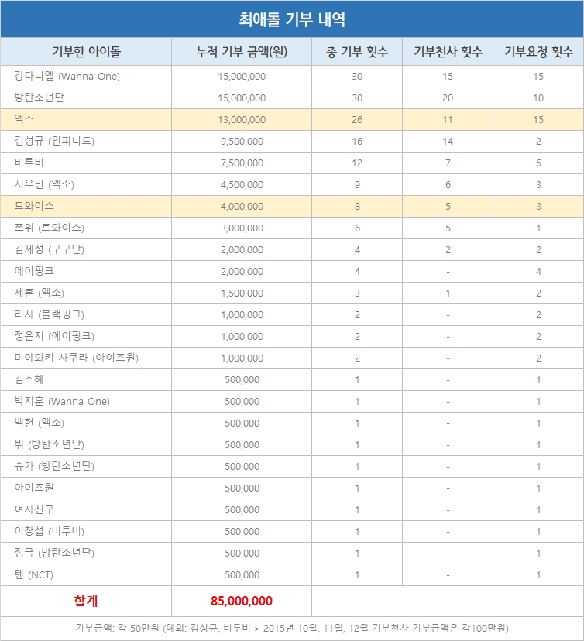
Task: Click the red 합계 total label
Action: coord(86,601)
